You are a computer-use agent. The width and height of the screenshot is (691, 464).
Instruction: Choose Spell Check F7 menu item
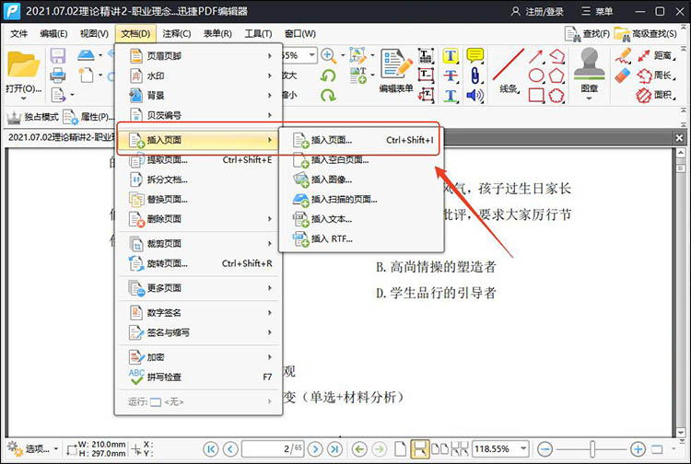[x=198, y=377]
